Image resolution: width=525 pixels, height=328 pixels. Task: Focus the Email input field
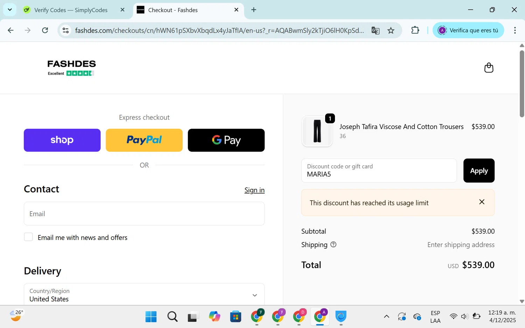click(x=144, y=214)
